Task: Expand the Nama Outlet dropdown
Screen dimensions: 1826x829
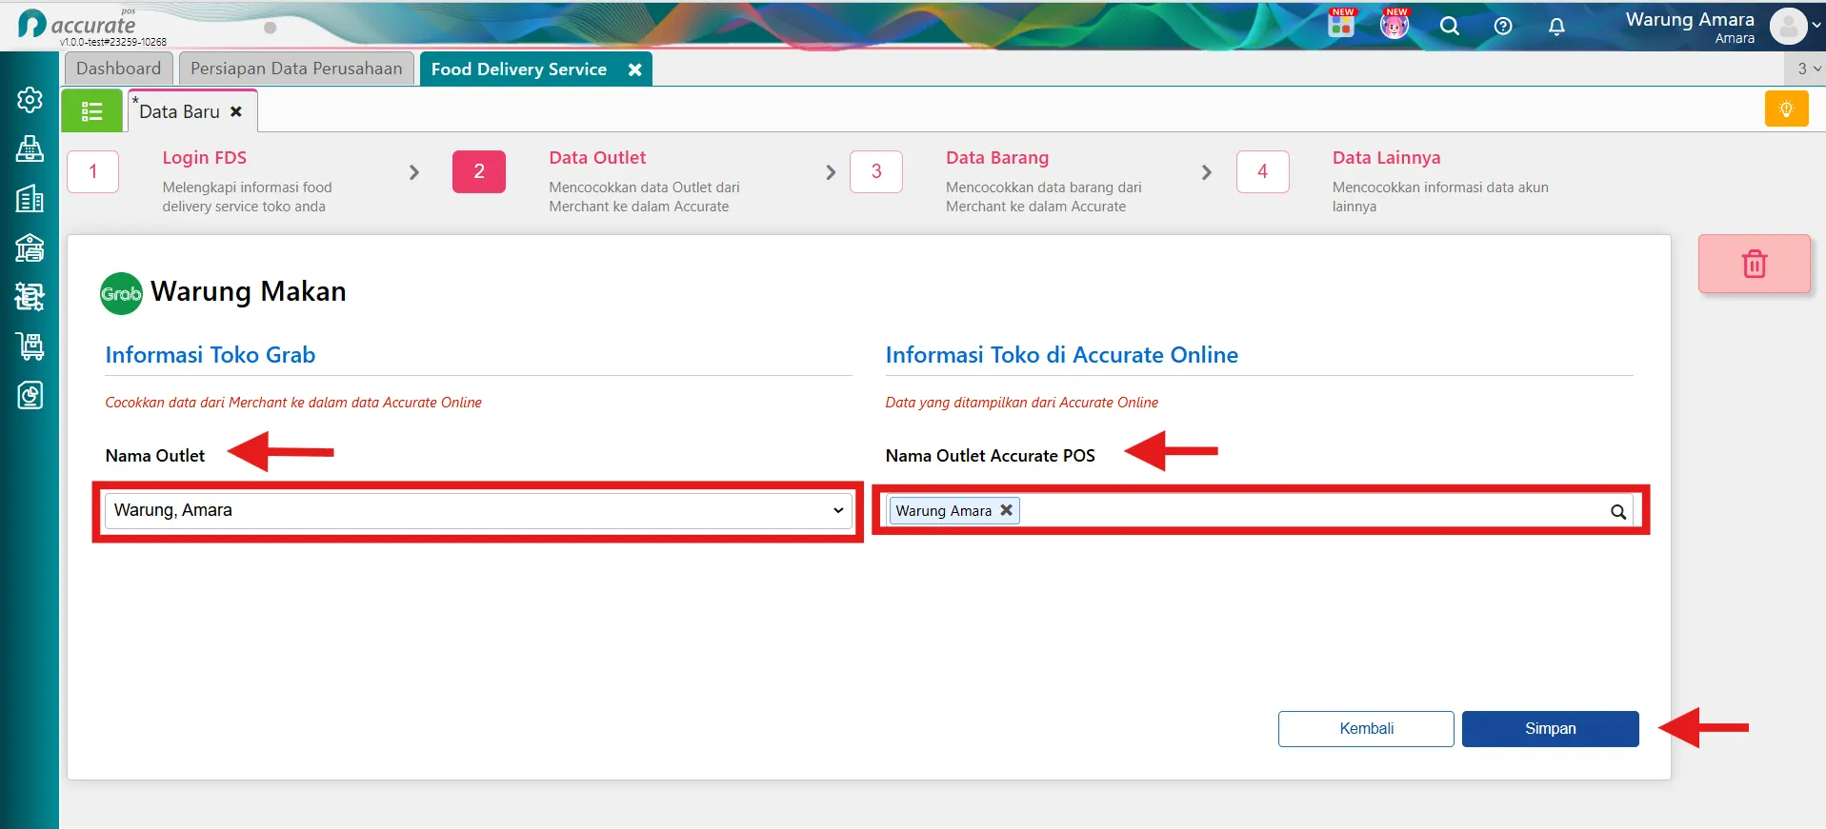Action: pos(476,510)
